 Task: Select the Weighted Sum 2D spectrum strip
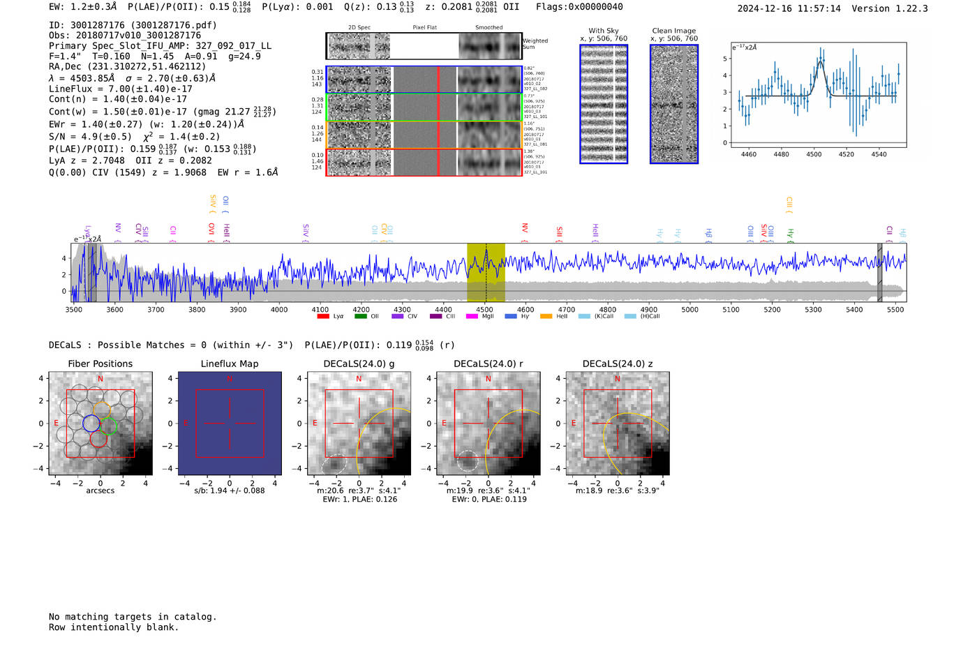pyautogui.click(x=424, y=46)
